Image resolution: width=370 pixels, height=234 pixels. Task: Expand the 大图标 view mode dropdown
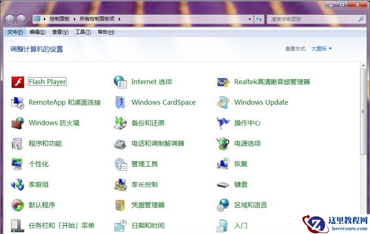[x=321, y=49]
